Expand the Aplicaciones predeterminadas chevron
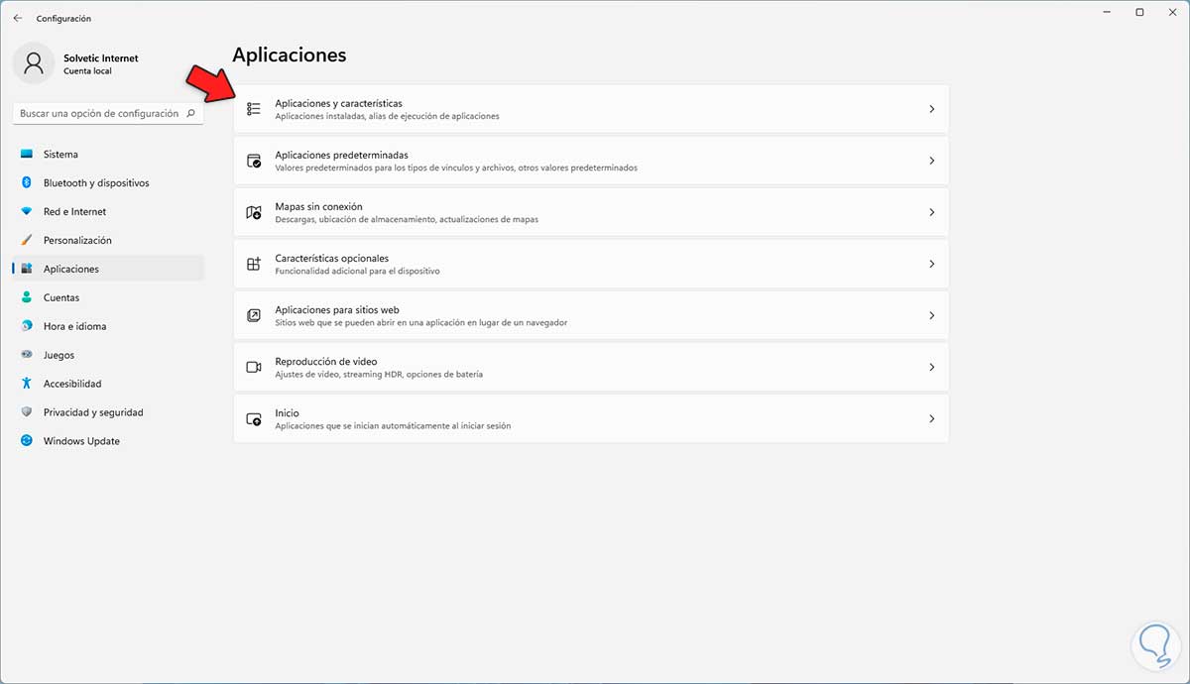Screen dimensions: 1190x684 931,161
